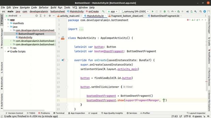This screenshot has height=118, width=211.
Task: Click the gutter icon on line 7
Action: pyautogui.click(x=63, y=38)
